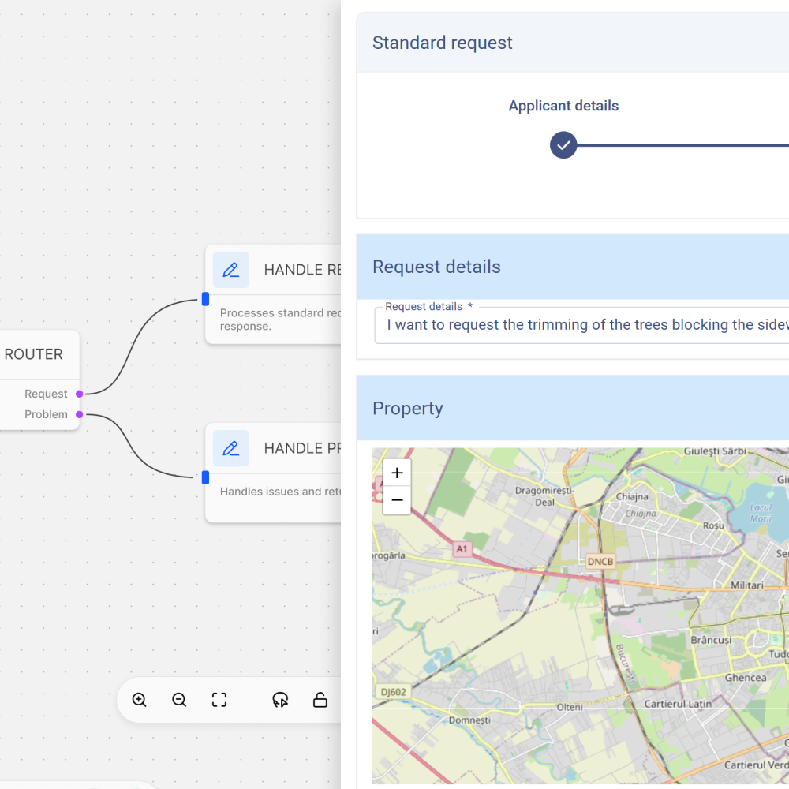This screenshot has width=789, height=789.
Task: Click the Router's Request output port
Action: pyautogui.click(x=80, y=394)
